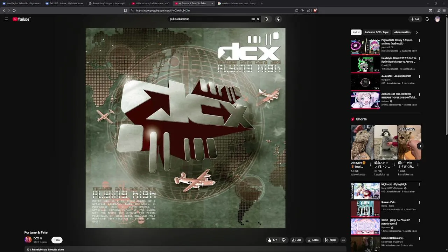Screen dimensions: 448x252
Task: Switch to the Fall 2025 Anime tab
Action: pos(65,3)
